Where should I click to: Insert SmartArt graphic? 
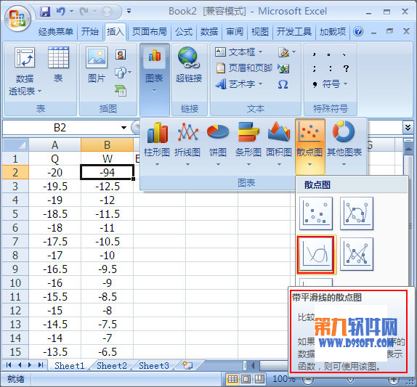[x=121, y=91]
